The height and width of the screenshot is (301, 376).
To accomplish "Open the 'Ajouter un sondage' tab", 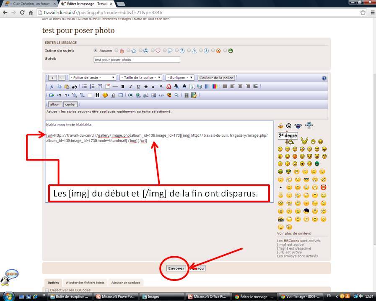I will tap(125, 283).
